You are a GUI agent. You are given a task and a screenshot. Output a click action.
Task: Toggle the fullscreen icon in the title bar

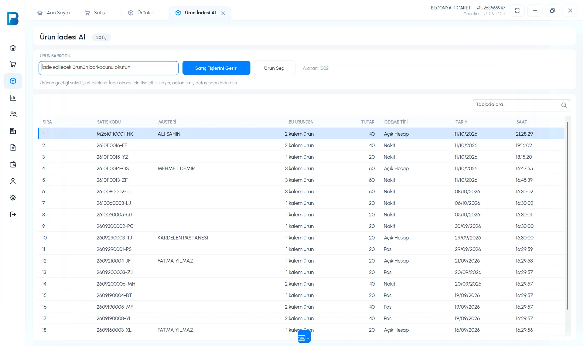tap(517, 11)
